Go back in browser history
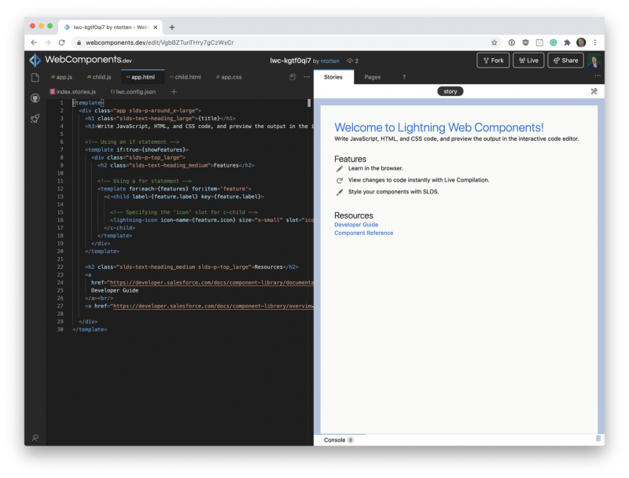The height and width of the screenshot is (478, 629). (34, 42)
